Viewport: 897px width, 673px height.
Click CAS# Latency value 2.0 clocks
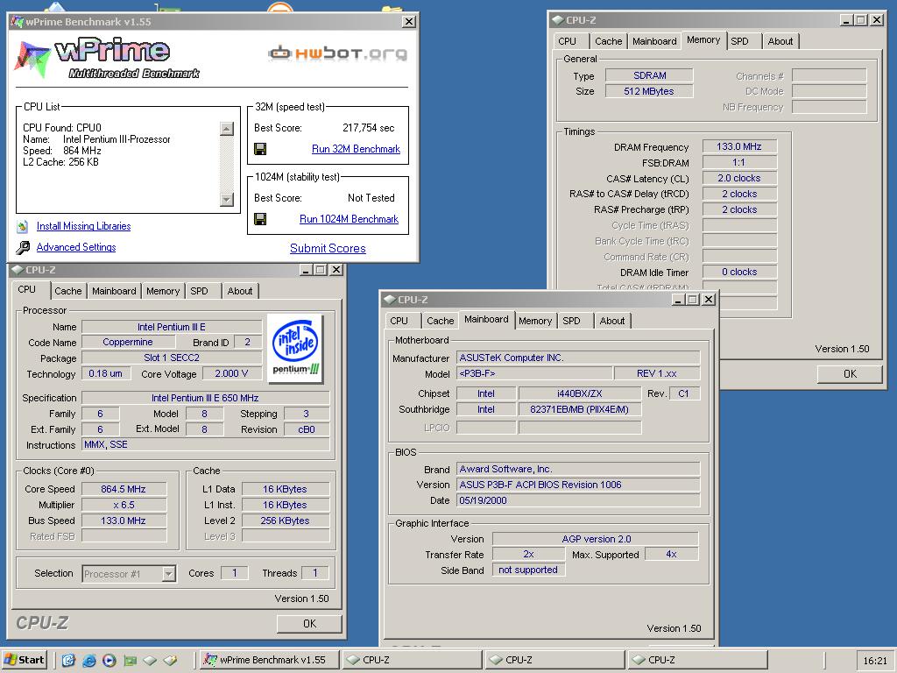pos(739,179)
